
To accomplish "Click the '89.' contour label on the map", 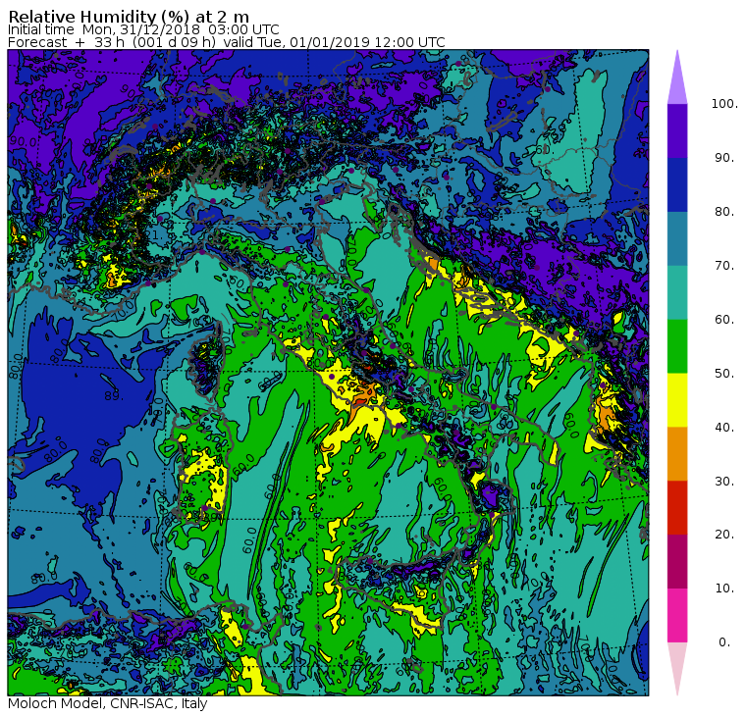I will 115,395.
